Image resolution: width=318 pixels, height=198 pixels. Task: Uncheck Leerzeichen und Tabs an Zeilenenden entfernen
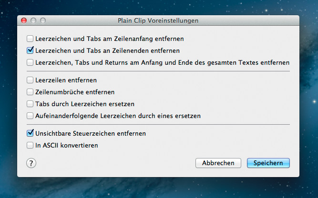[x=30, y=50]
